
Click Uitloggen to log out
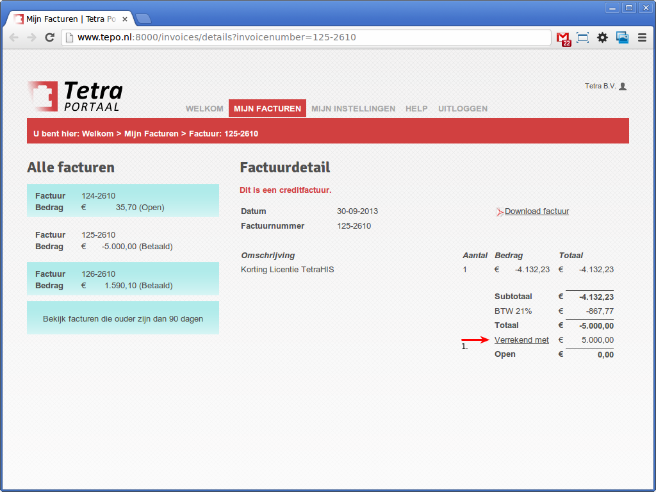tap(463, 109)
